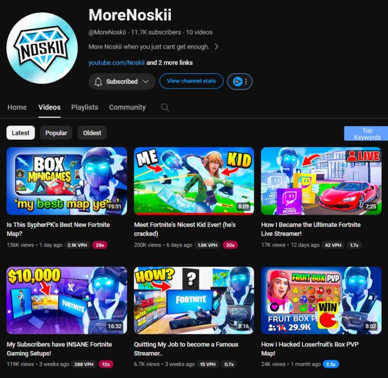Open the youtube.com/Noskii link

(116, 63)
